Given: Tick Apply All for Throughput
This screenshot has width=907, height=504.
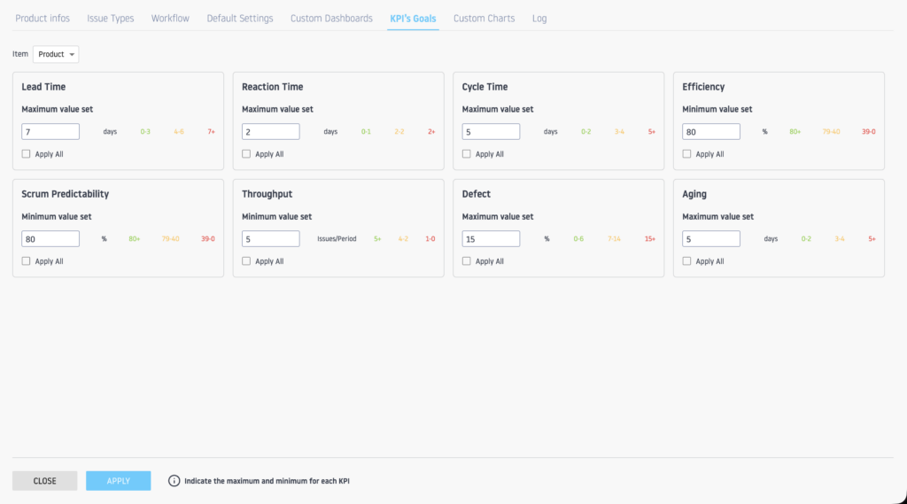Looking at the screenshot, I should [247, 261].
